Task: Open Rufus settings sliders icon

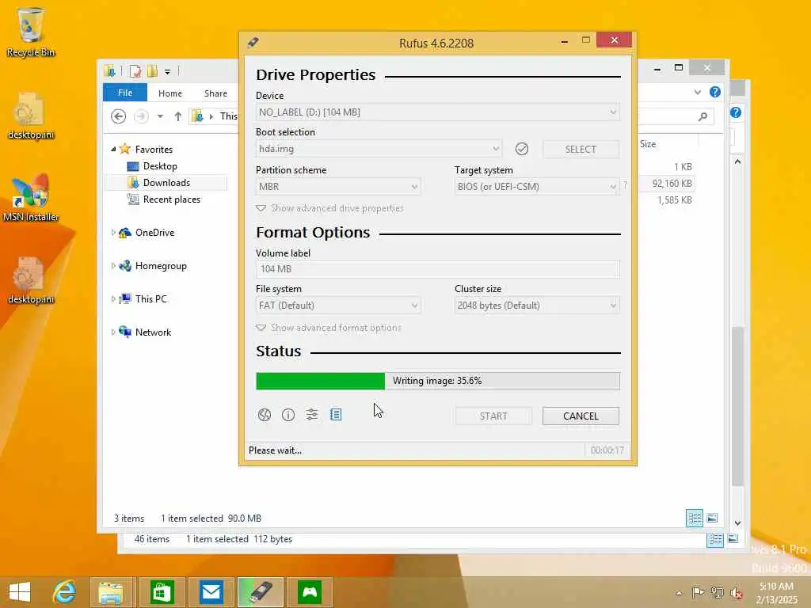Action: click(x=312, y=415)
